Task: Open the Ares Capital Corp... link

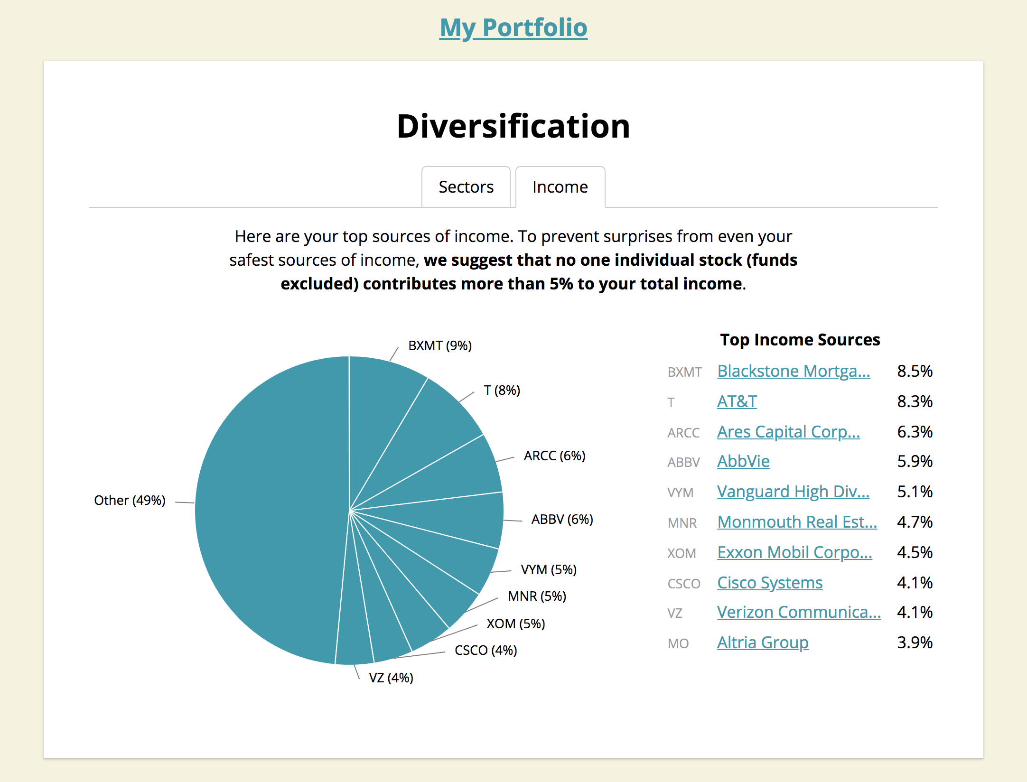Action: click(x=788, y=432)
